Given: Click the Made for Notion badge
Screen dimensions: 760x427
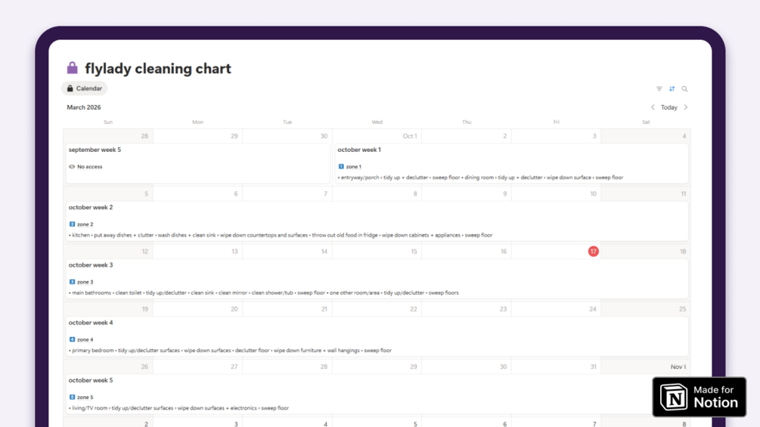Looking at the screenshot, I should pos(700,397).
